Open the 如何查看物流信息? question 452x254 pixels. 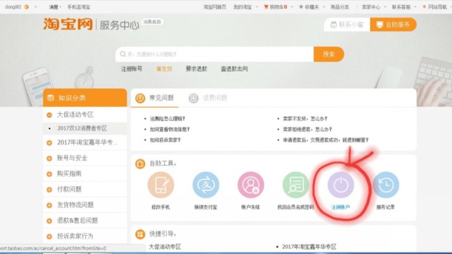tap(170, 129)
